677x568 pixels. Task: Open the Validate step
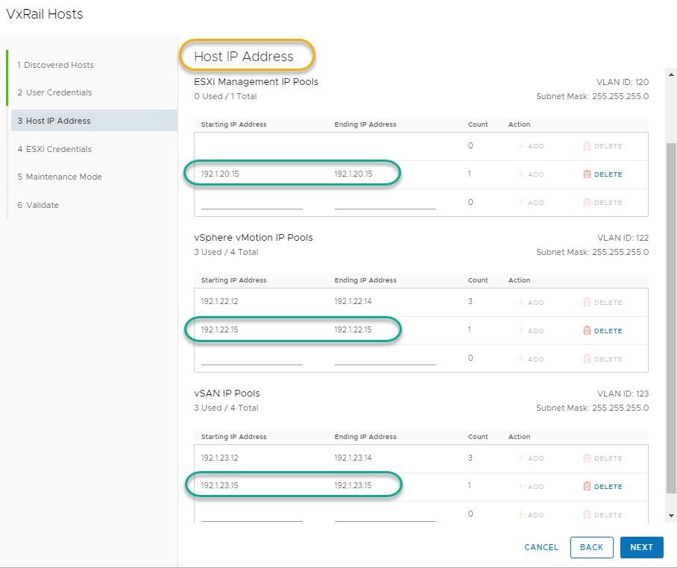click(42, 205)
